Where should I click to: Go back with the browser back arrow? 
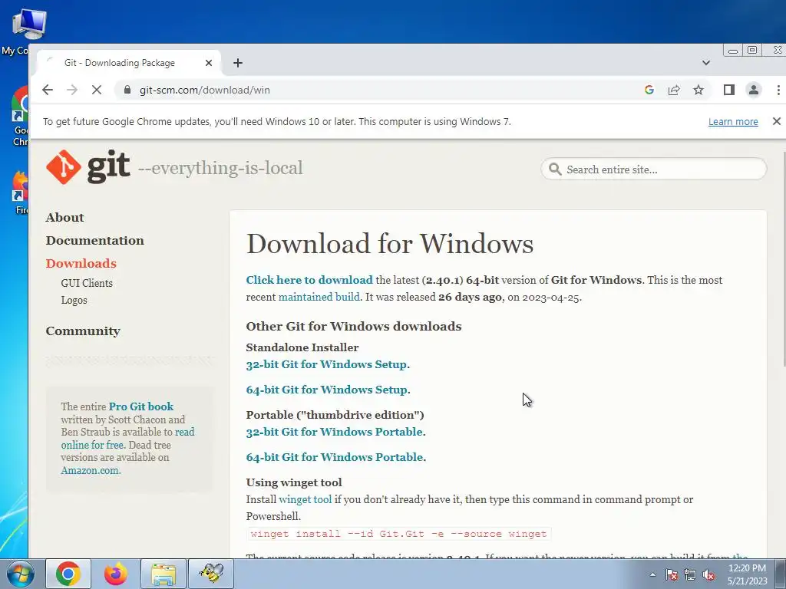pyautogui.click(x=48, y=90)
